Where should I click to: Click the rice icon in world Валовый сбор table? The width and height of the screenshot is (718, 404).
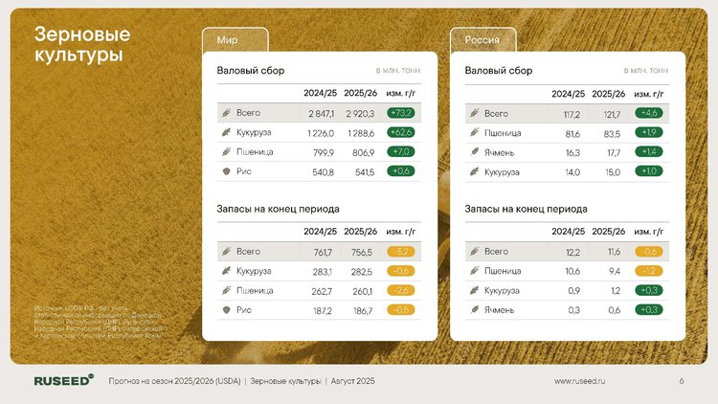226,171
